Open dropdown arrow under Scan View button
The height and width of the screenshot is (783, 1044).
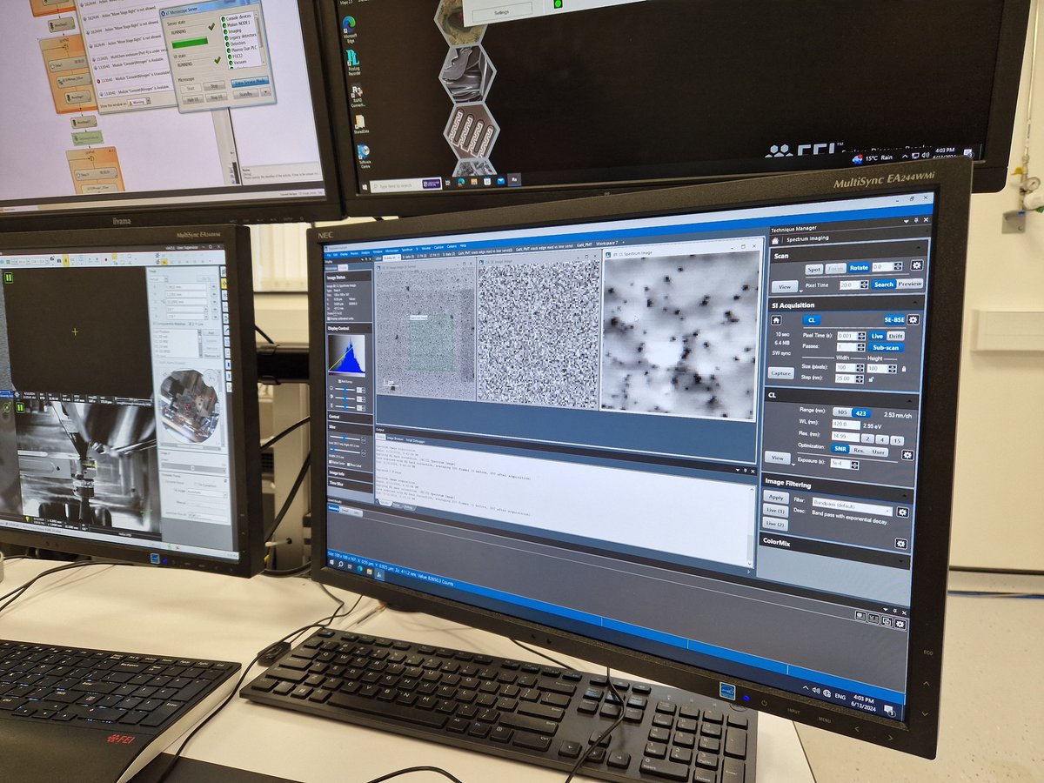pyautogui.click(x=801, y=291)
